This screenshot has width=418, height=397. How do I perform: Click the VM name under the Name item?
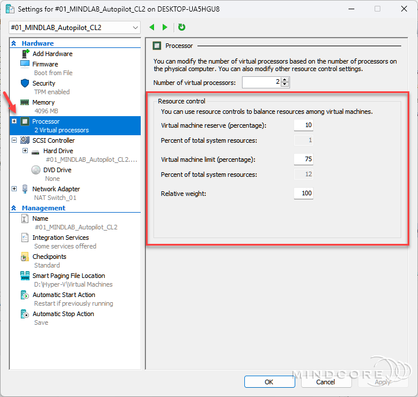point(76,227)
